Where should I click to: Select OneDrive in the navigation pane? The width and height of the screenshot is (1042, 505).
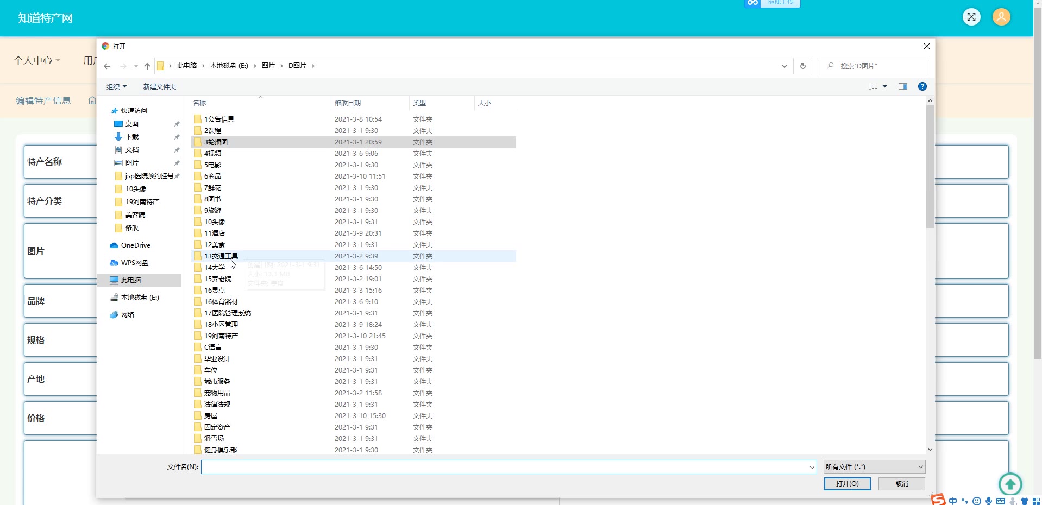[x=135, y=245]
